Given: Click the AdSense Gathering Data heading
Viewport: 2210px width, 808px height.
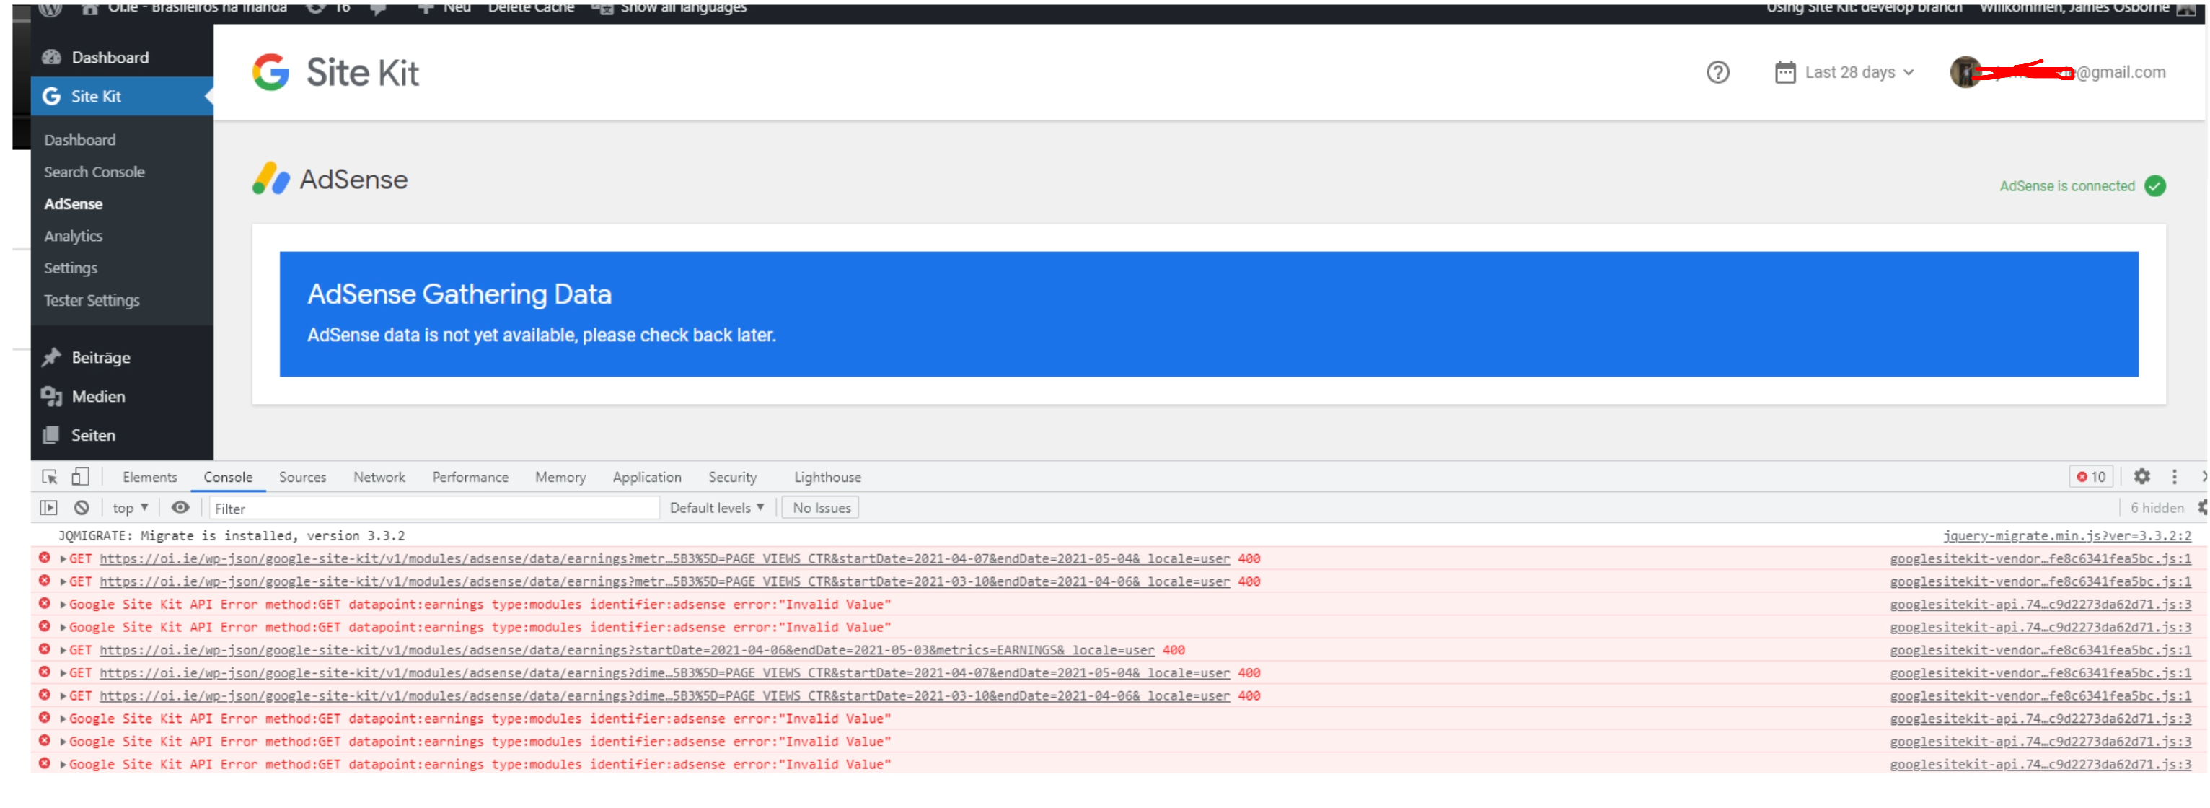Looking at the screenshot, I should pyautogui.click(x=459, y=294).
